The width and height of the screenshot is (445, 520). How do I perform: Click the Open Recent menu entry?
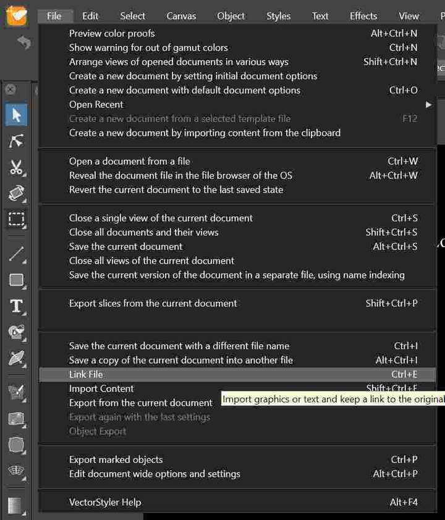[237, 105]
